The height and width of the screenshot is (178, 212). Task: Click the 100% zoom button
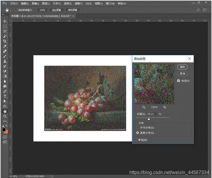[42, 10]
